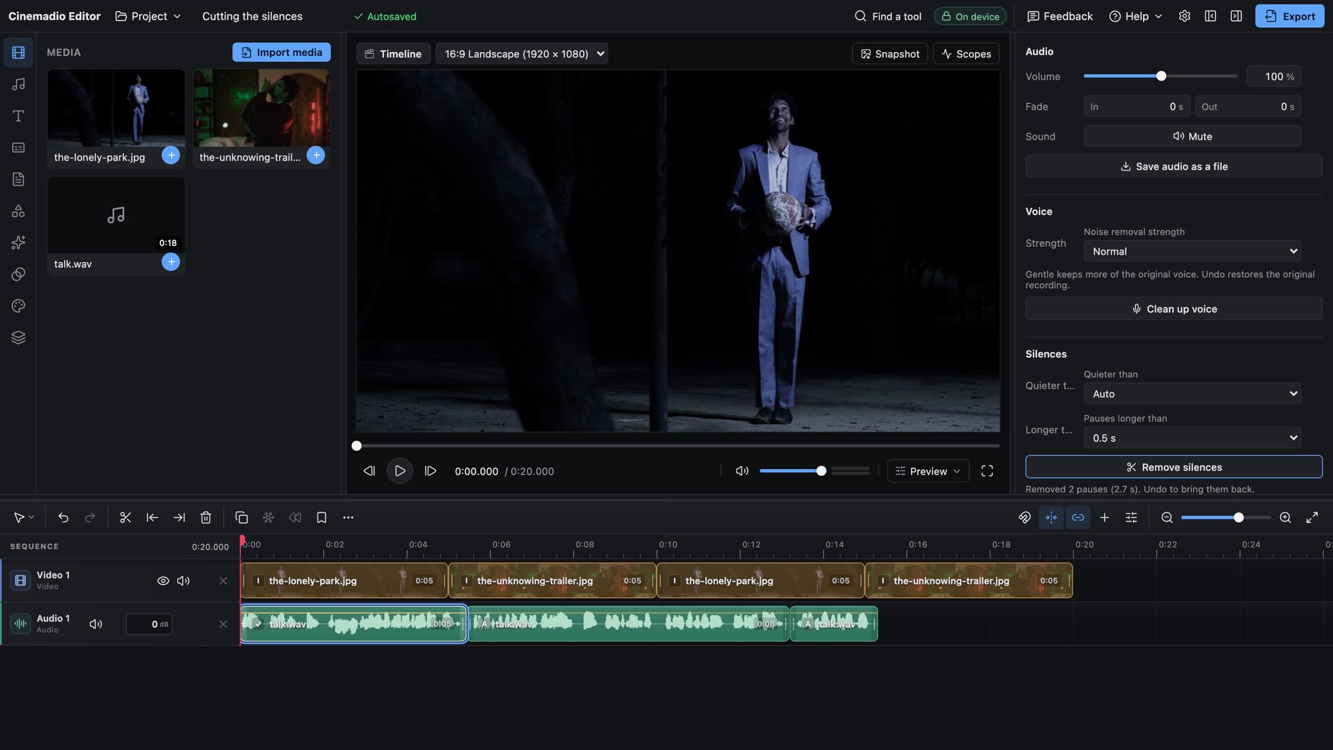
Task: Trim clip end to playhead
Action: pos(179,518)
